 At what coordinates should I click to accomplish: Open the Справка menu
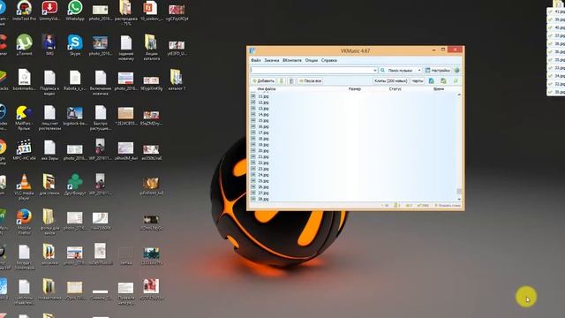tap(328, 60)
